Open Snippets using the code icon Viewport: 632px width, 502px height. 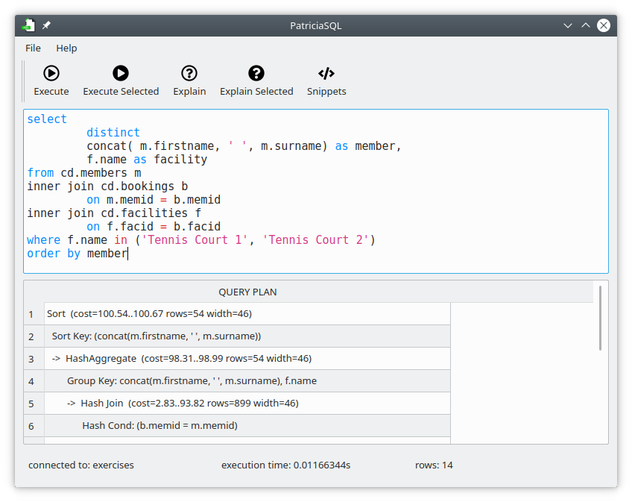click(x=326, y=73)
